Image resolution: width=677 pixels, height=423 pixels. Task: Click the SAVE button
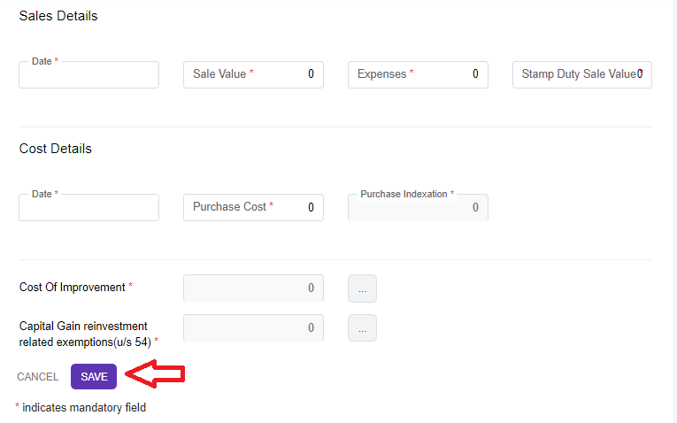94,376
